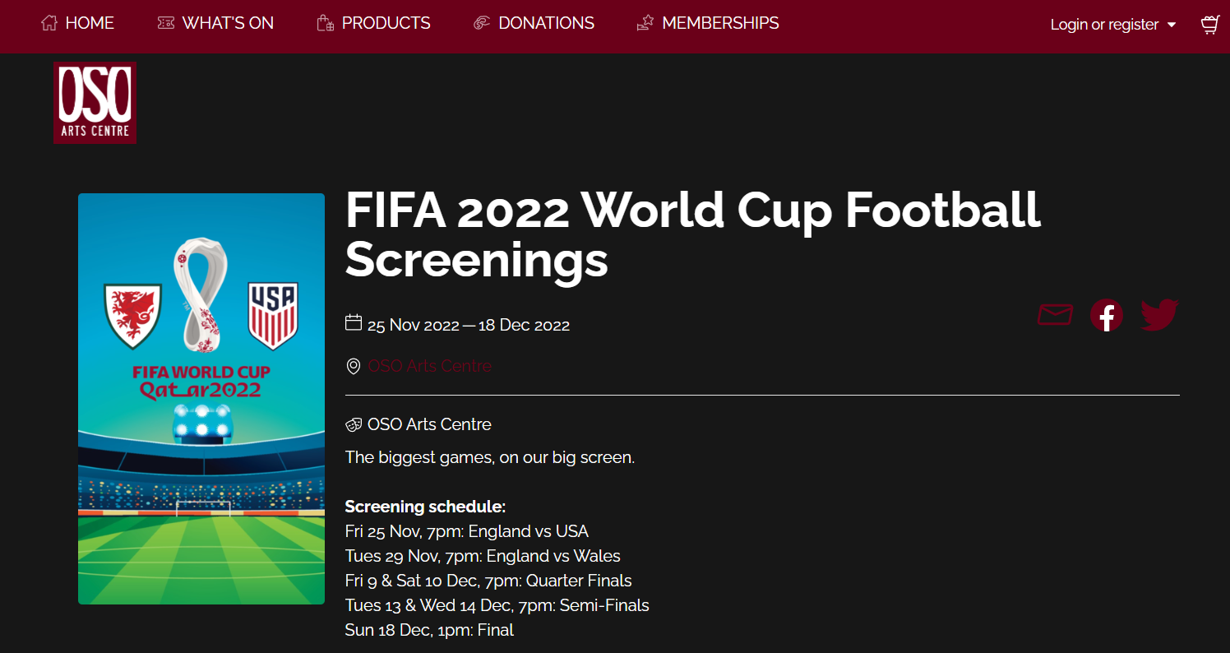Viewport: 1230px width, 653px height.
Task: Click the shopping basket icon
Action: coord(1209,24)
